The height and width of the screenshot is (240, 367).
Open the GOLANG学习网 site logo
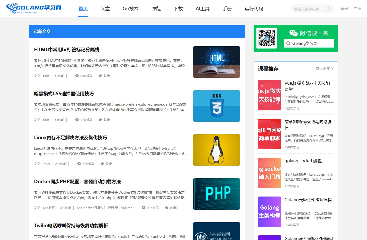click(34, 8)
